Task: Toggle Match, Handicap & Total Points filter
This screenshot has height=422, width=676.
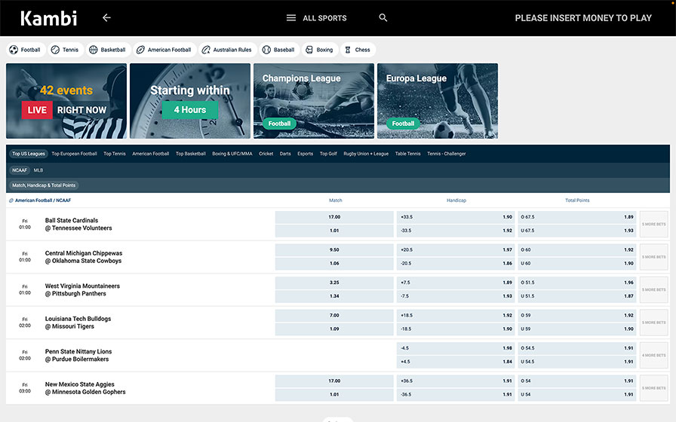Action: pos(44,185)
